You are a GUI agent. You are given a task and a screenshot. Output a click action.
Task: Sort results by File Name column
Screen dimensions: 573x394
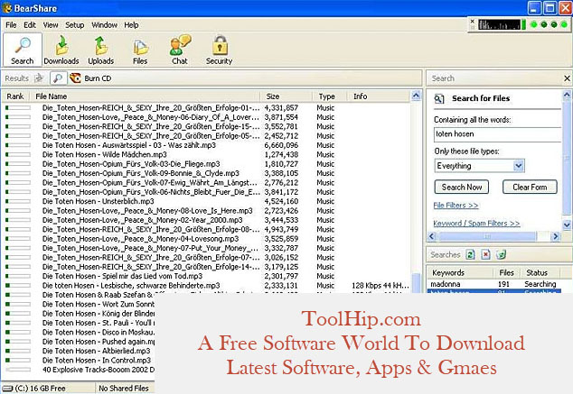(146, 96)
